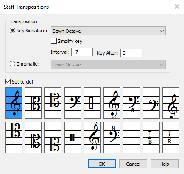The image size is (184, 174).
Task: Select bass clef with 8 above
Action: coord(112,137)
